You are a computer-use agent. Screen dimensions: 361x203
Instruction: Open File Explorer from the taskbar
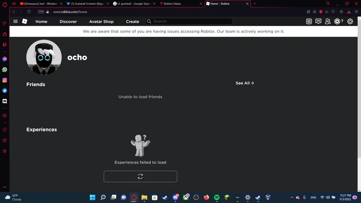click(144, 197)
